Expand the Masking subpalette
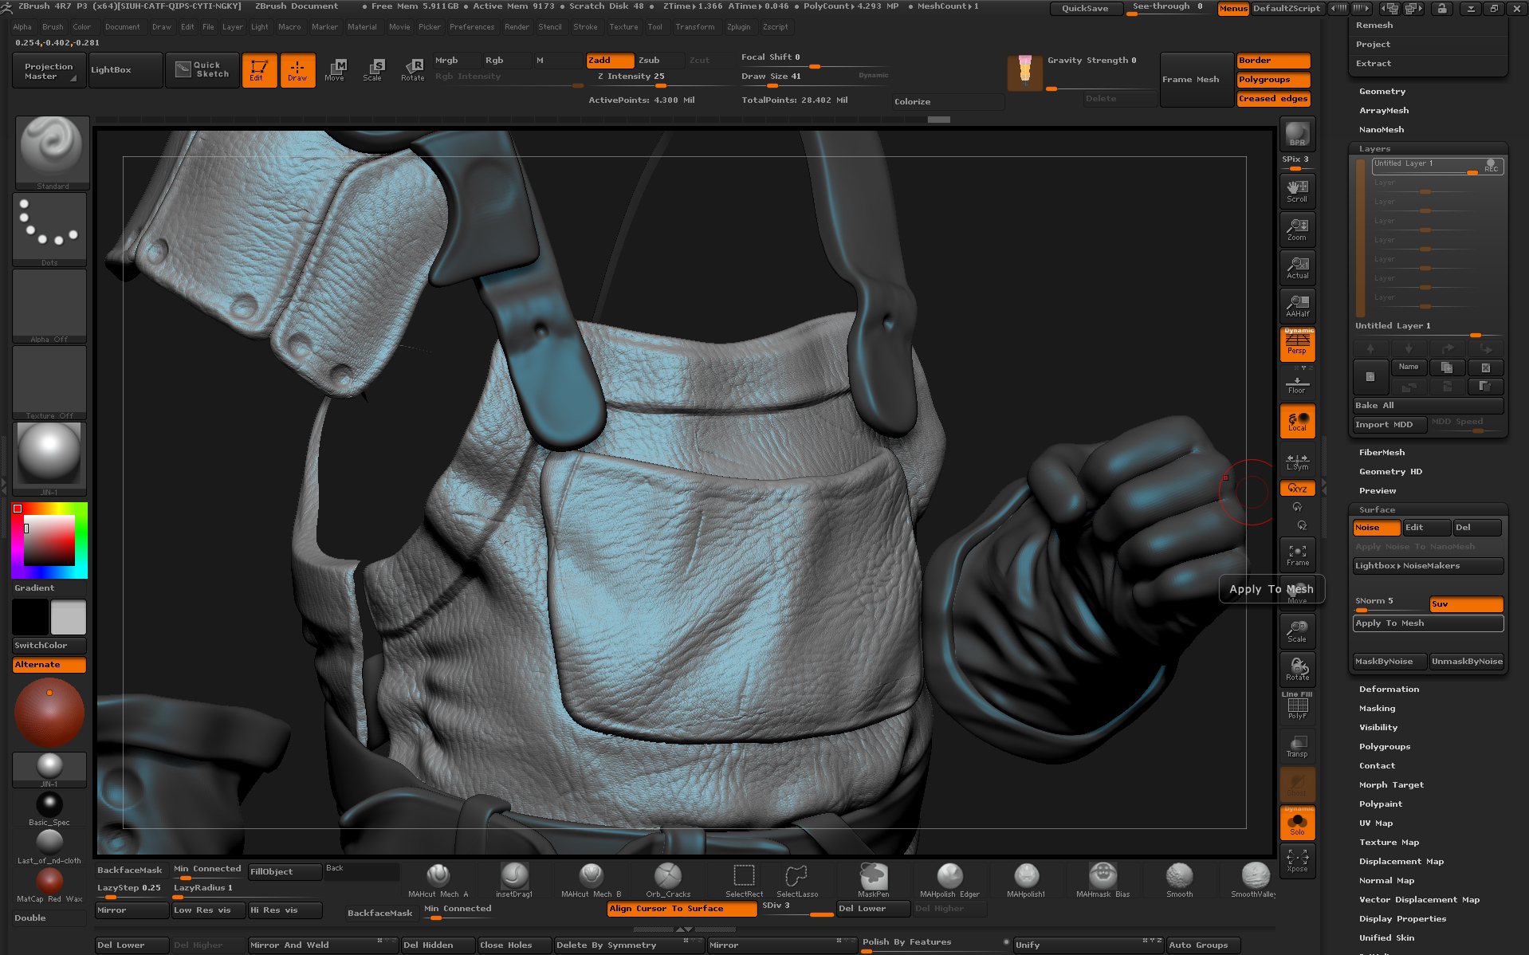Screen dimensions: 1529x955 pos(1377,709)
